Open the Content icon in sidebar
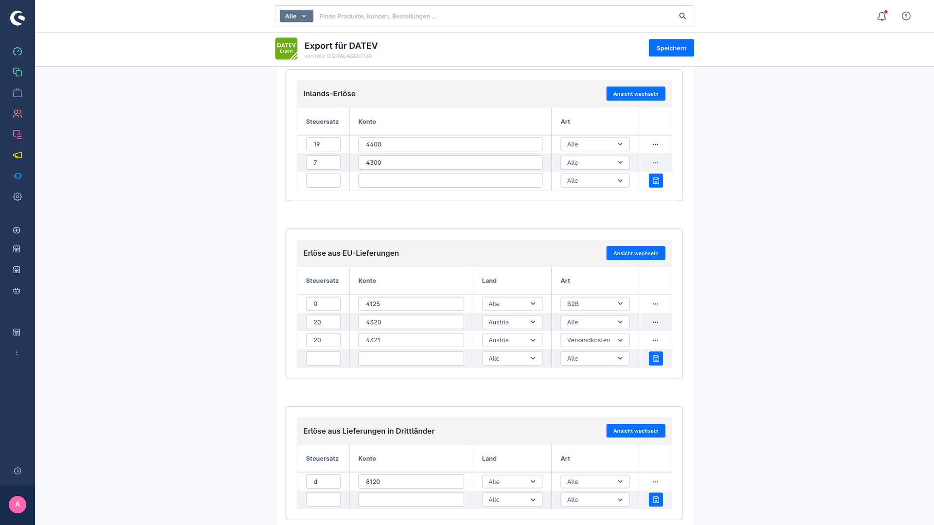Viewport: 934px width, 525px height. point(18,134)
